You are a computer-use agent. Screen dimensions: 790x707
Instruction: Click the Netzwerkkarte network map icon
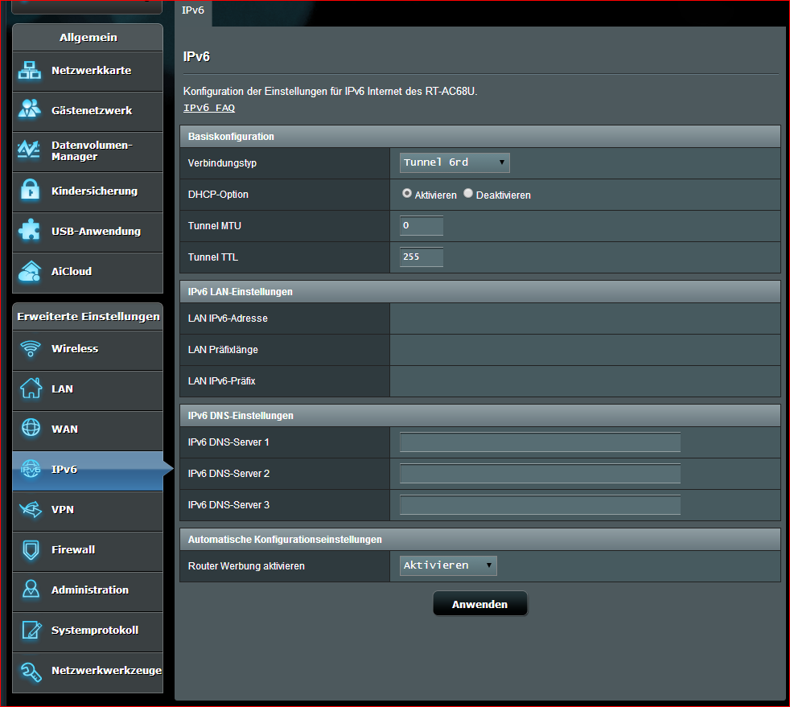[x=30, y=71]
